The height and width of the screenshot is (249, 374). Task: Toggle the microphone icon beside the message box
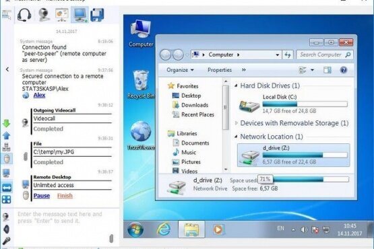[x=6, y=241]
